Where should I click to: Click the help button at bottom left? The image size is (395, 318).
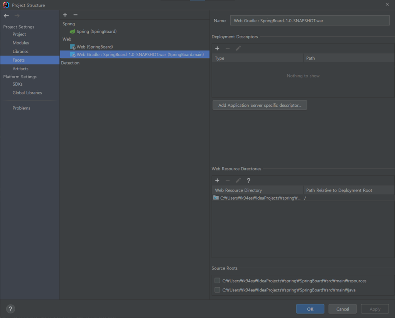tap(10, 309)
